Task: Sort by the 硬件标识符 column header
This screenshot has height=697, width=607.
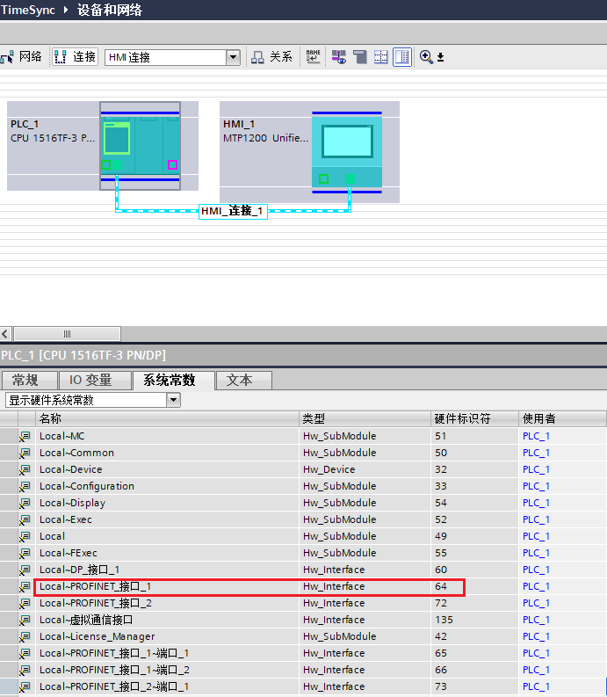Action: (474, 418)
